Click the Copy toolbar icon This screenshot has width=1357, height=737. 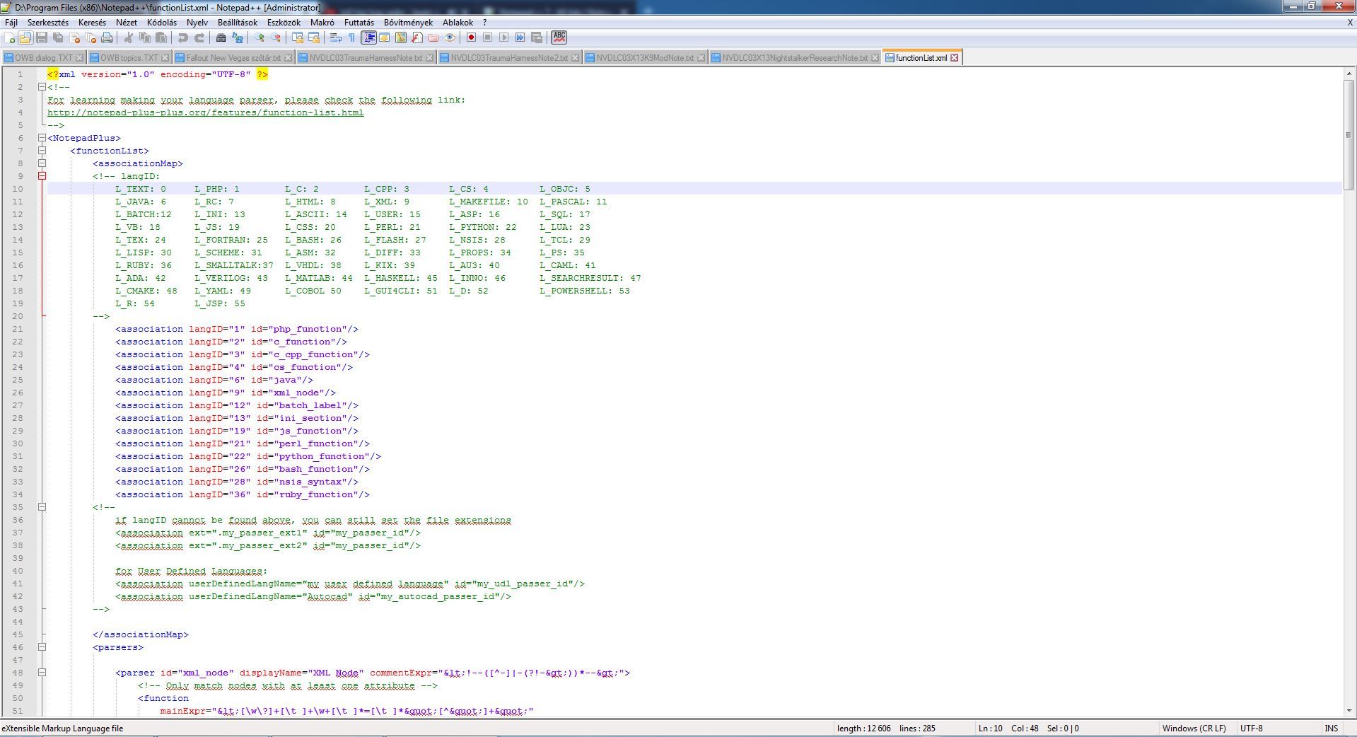point(145,37)
